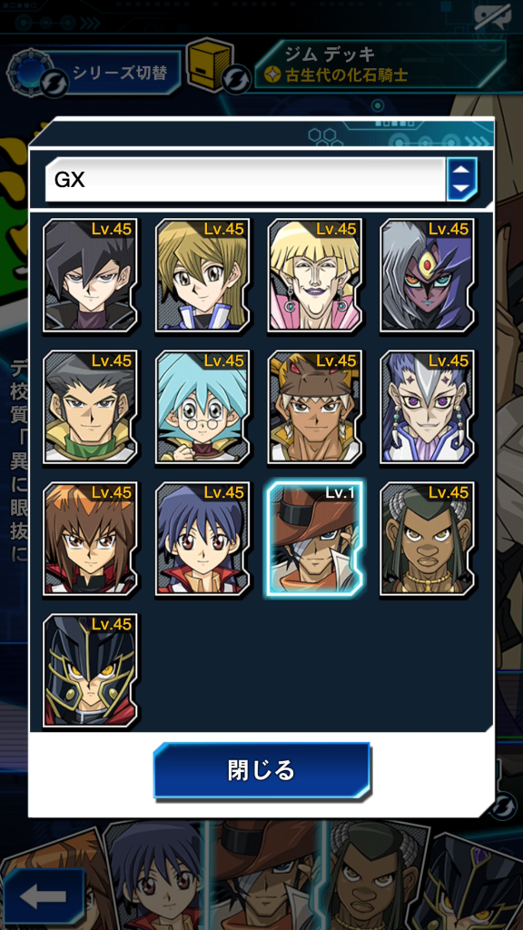Click the 閉じる close button
523x930 pixels.
(261, 770)
